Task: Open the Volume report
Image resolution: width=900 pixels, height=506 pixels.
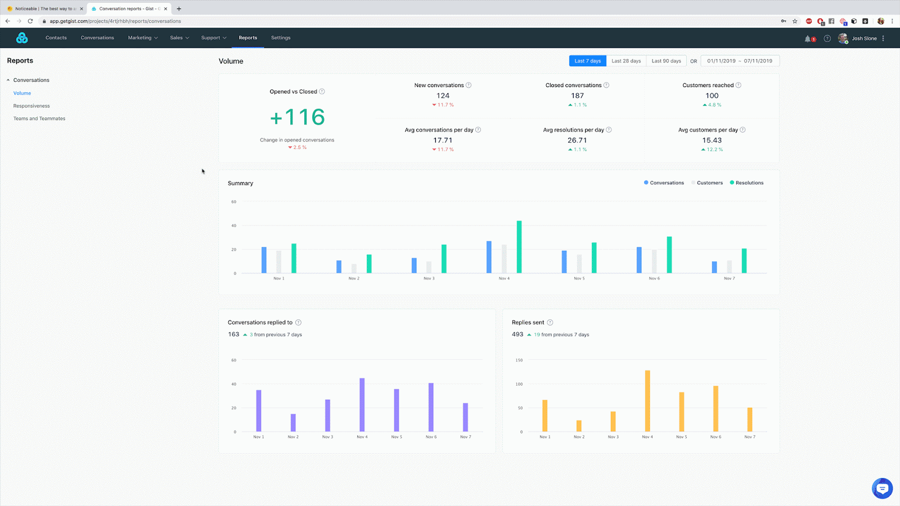Action: pyautogui.click(x=22, y=93)
